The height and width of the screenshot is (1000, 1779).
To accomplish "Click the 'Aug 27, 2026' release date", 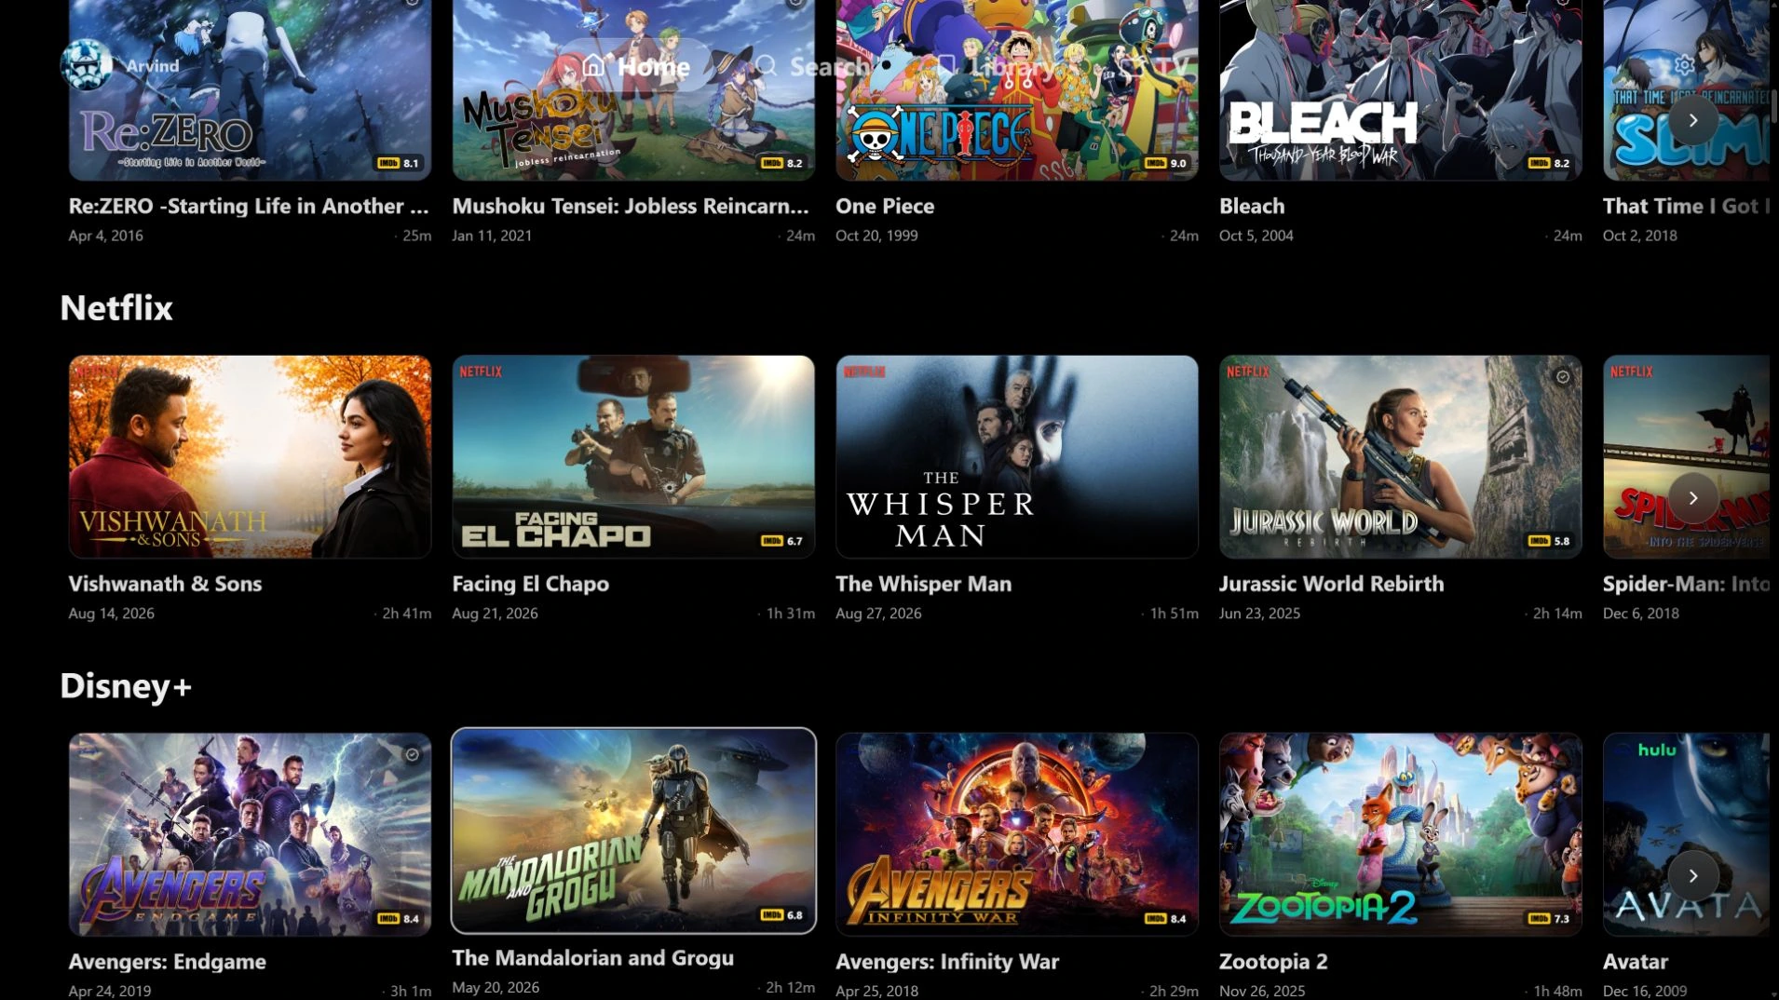I will point(878,615).
